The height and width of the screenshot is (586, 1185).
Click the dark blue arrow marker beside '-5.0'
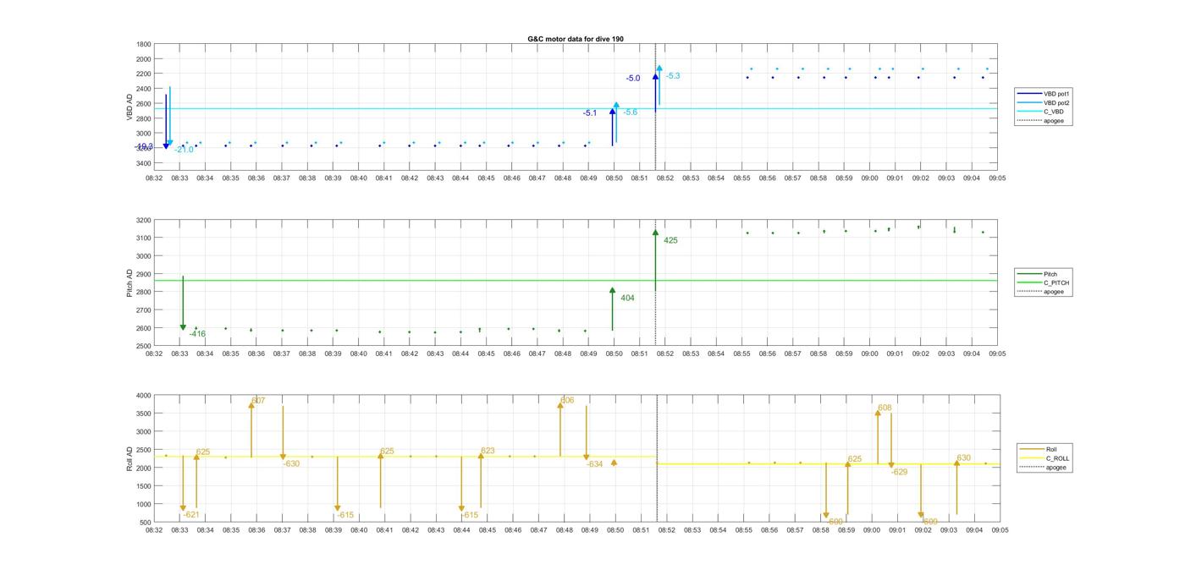point(655,78)
